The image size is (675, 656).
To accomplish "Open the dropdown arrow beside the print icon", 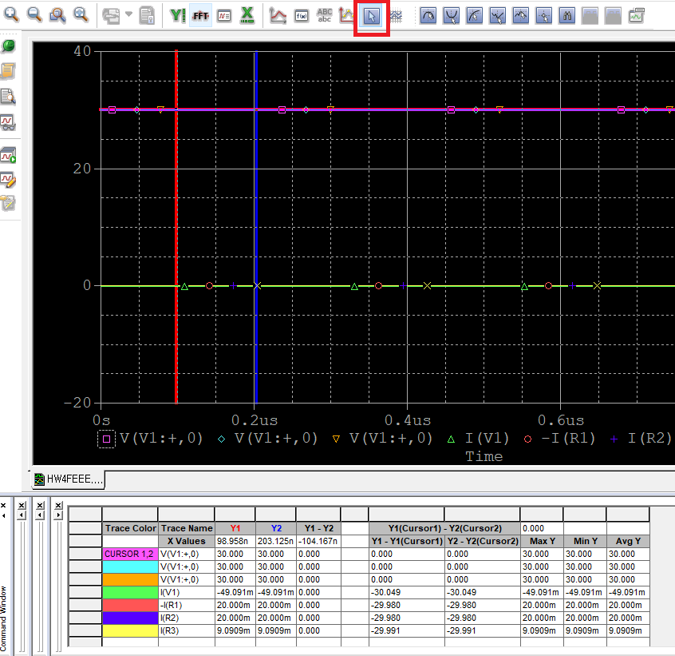I will 128,15.
